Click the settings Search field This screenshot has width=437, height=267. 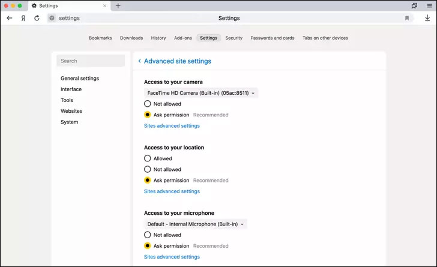tap(91, 61)
